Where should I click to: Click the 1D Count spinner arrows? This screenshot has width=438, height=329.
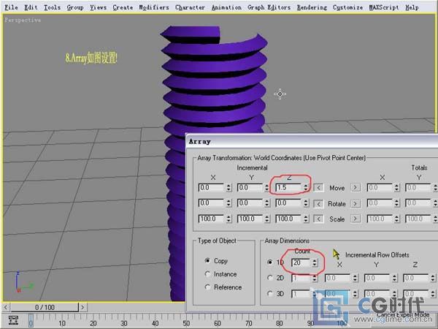click(315, 262)
